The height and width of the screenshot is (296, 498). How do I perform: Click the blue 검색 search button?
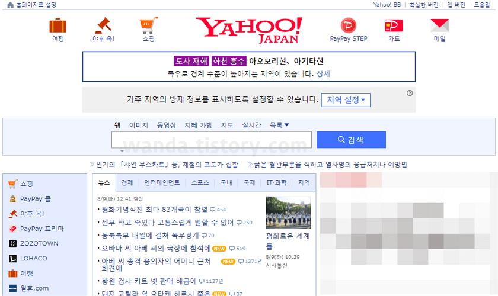click(x=351, y=140)
